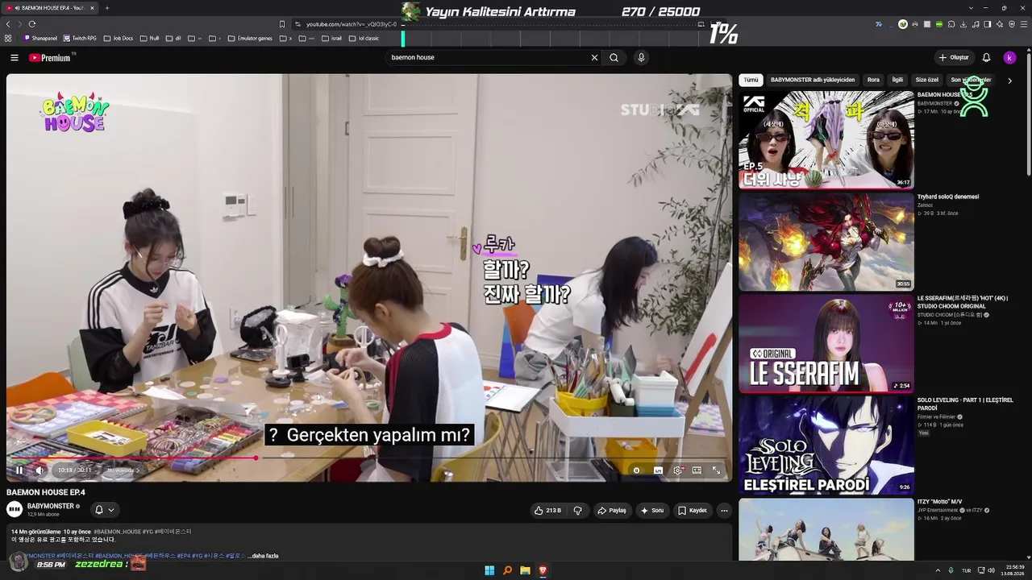Toggle the browser sidebar panel
This screenshot has height=580, width=1032.
[x=988, y=24]
